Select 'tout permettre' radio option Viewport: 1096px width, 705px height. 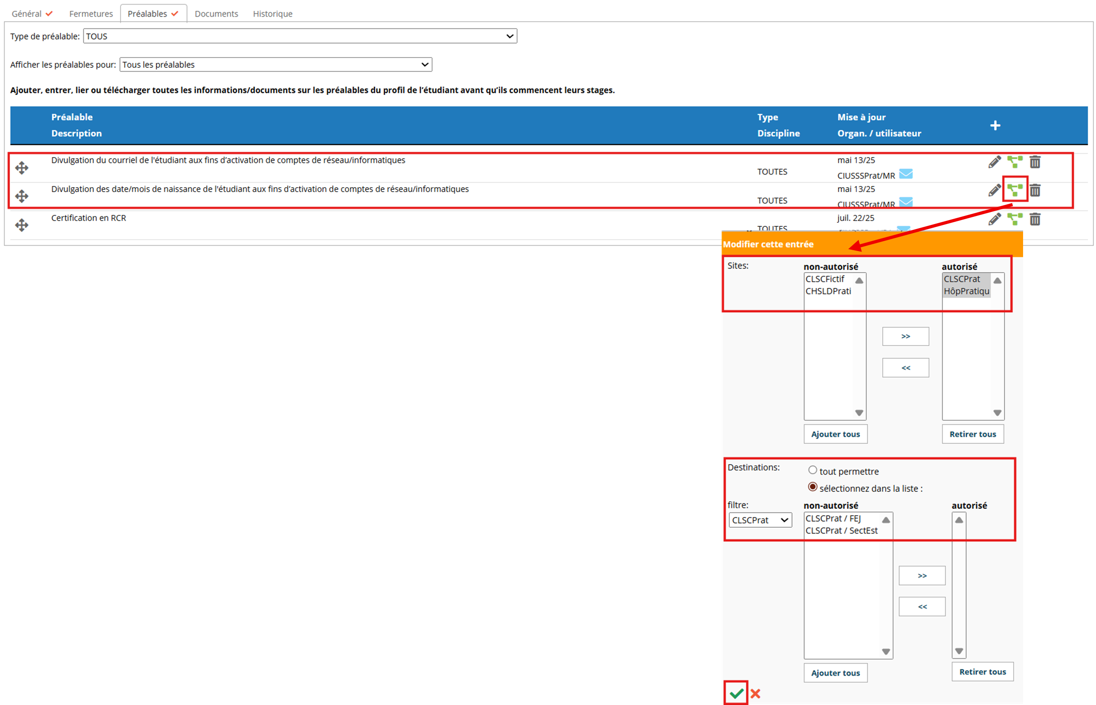pyautogui.click(x=812, y=470)
